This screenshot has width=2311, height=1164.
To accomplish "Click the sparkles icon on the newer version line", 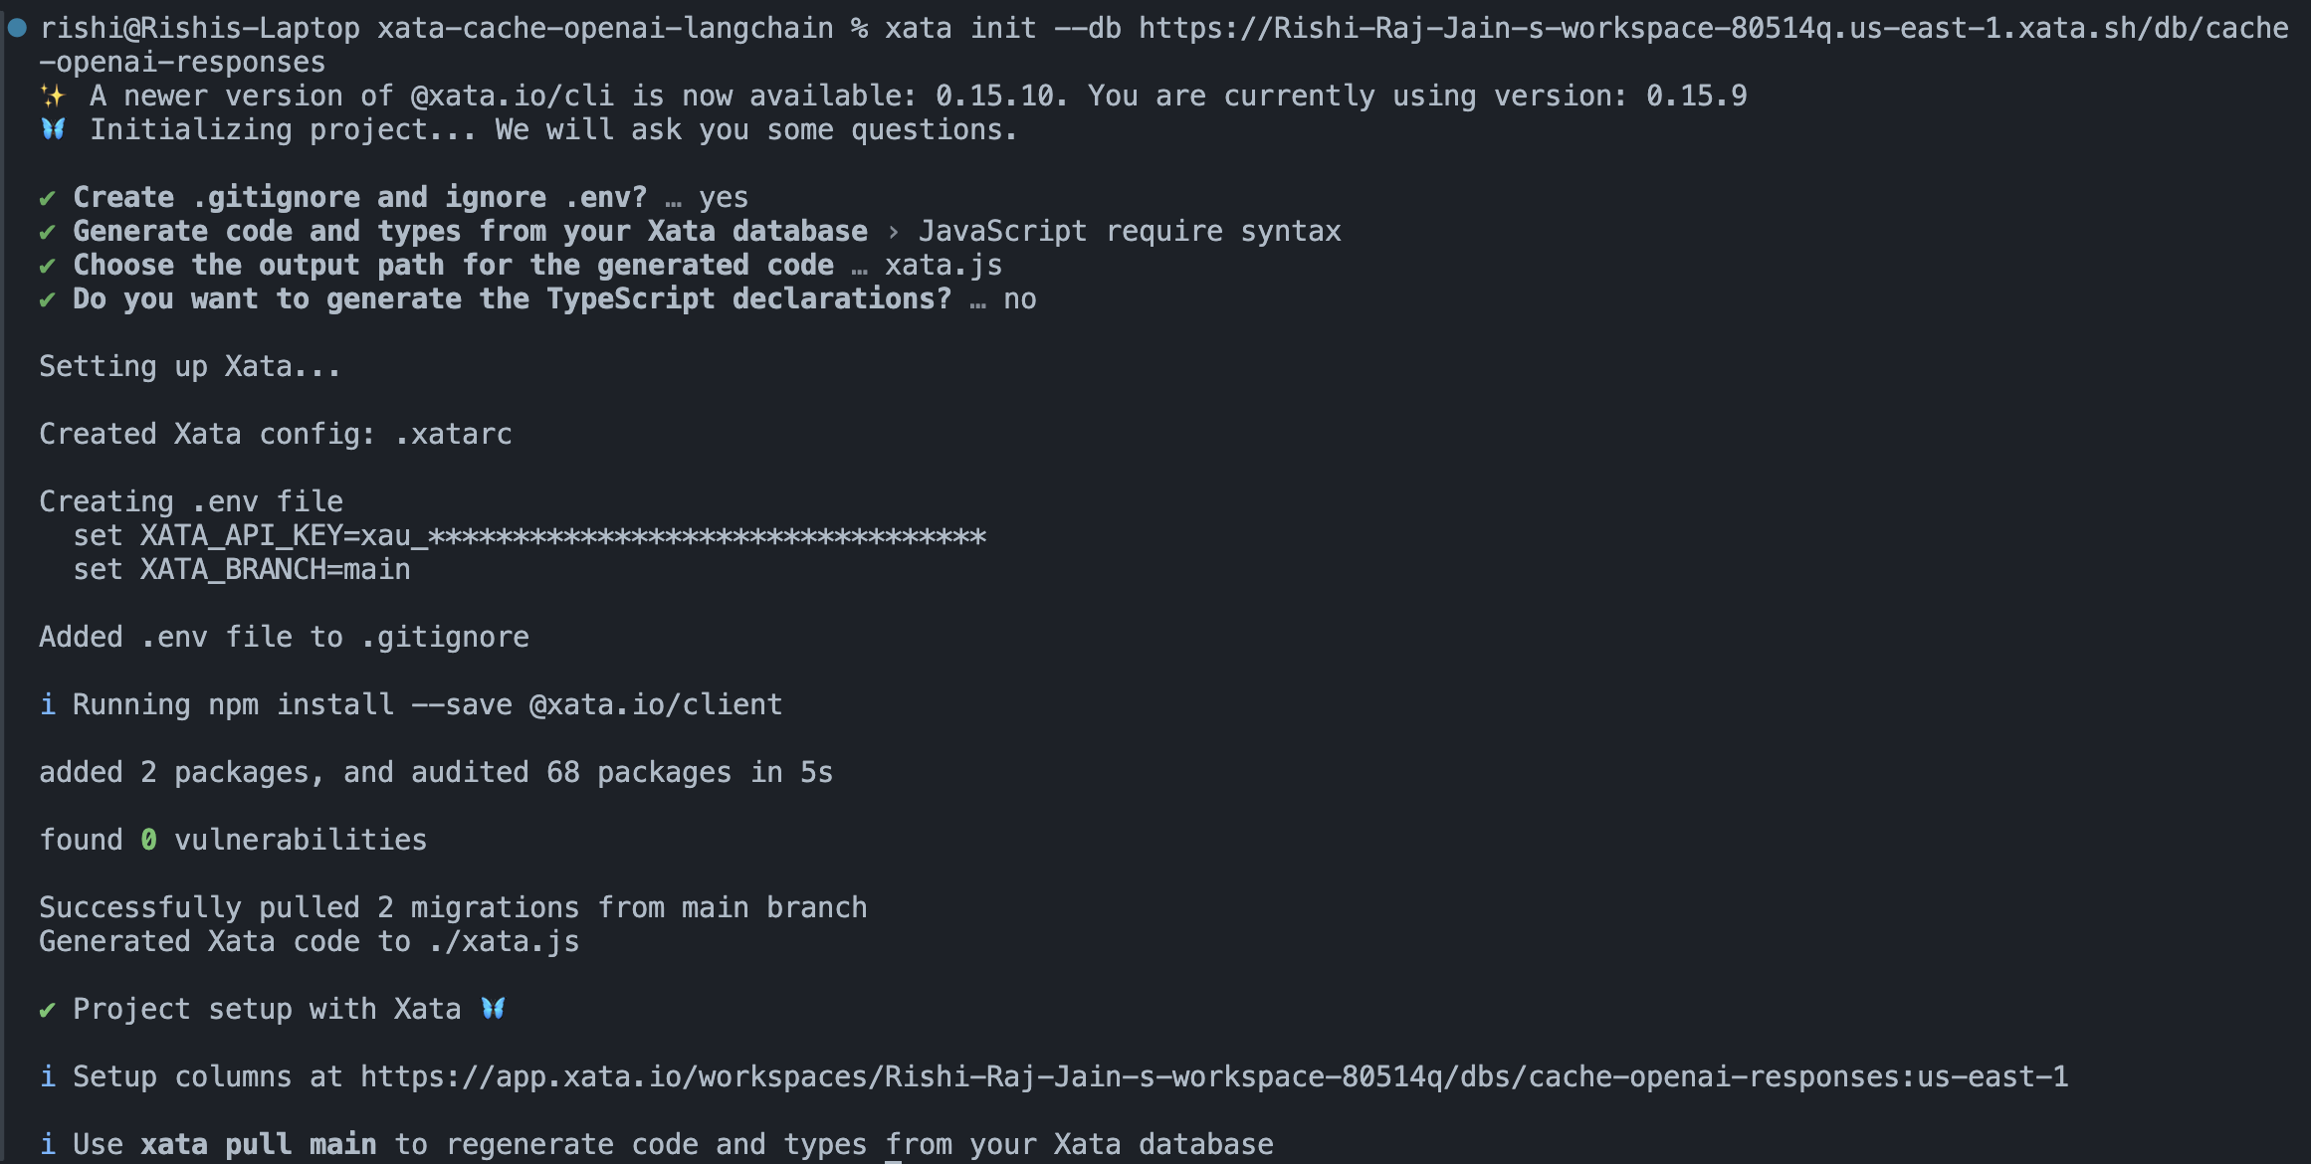I will pos(53,96).
